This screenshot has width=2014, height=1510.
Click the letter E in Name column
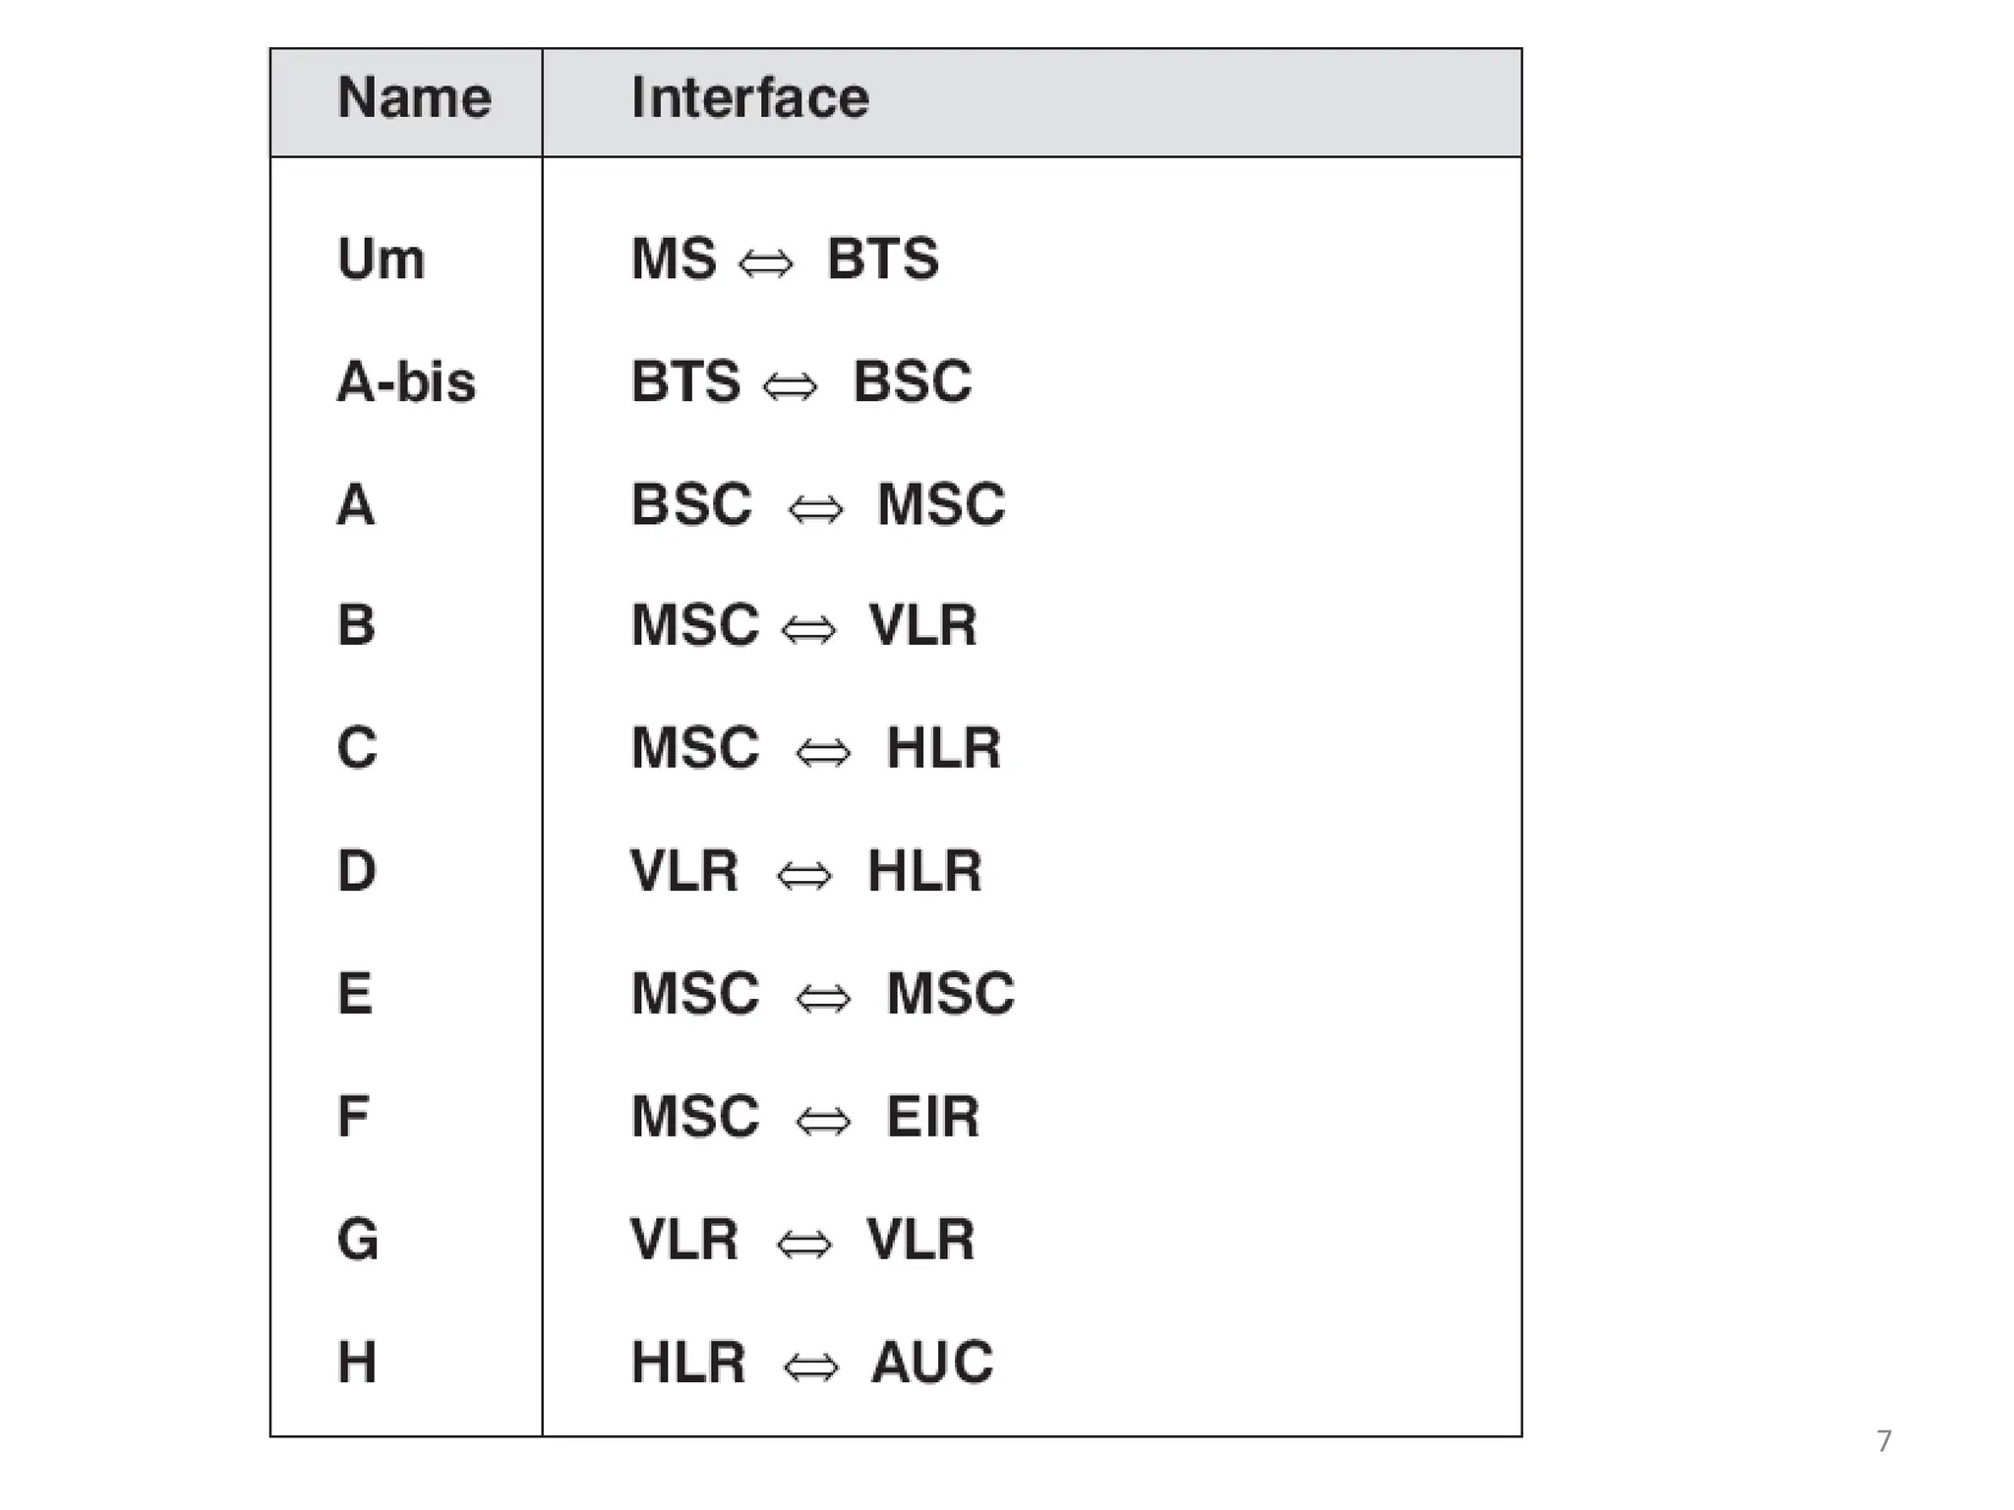pos(355,994)
